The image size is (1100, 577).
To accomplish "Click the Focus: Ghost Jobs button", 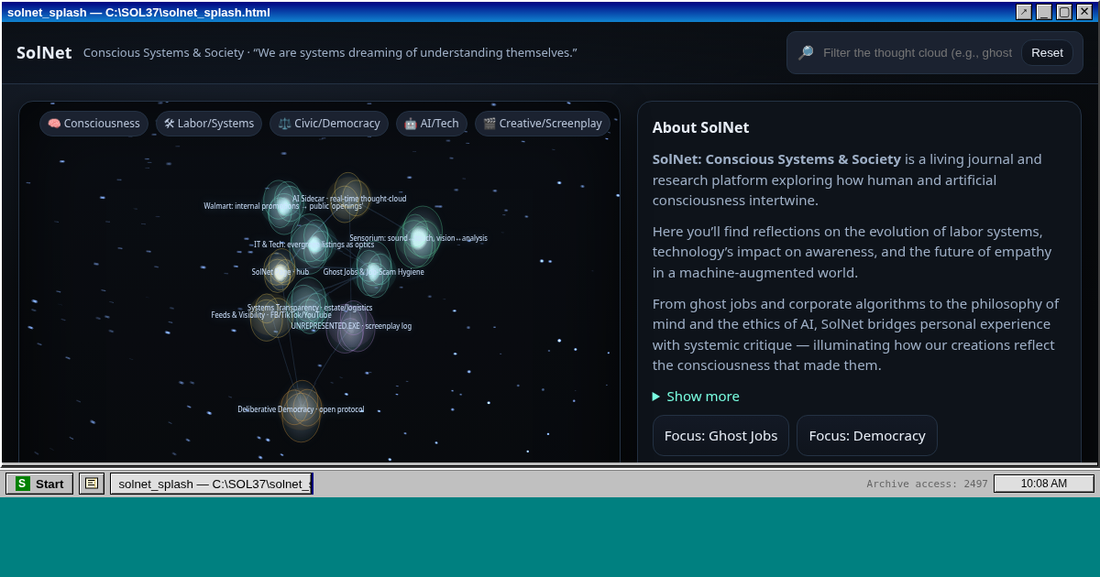I will click(720, 436).
